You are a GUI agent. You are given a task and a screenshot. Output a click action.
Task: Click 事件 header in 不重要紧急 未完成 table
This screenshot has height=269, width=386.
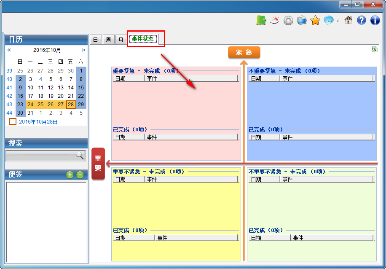tap(327, 78)
